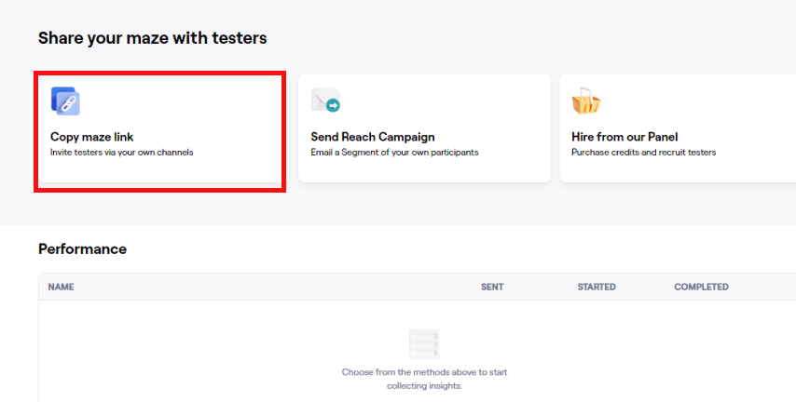Click "Choose from the methods above" message line
The width and height of the screenshot is (796, 402).
coord(424,372)
